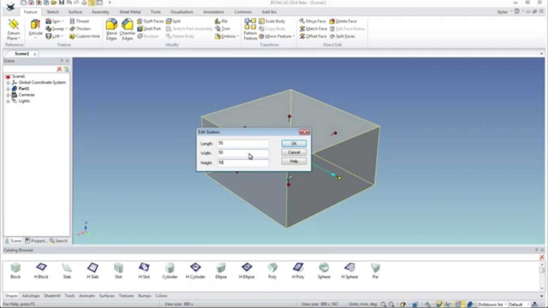
Task: Expand the Part1 node in the scene tree
Action: (9, 88)
